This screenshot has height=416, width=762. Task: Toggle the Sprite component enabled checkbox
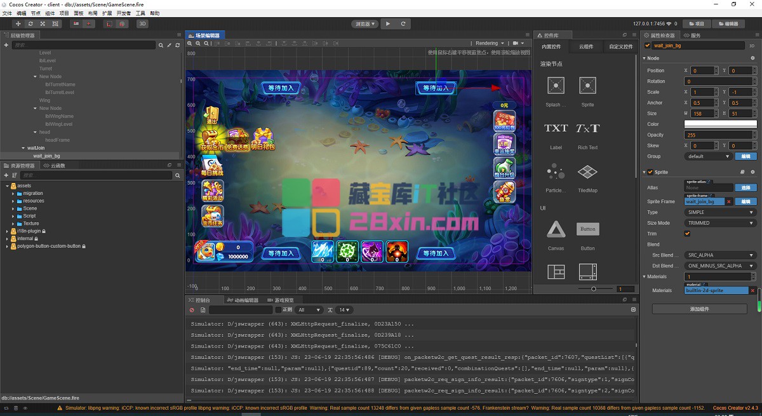click(650, 172)
